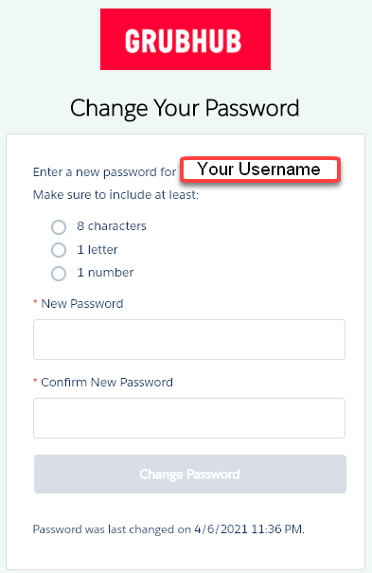Click the Change Your Password heading

click(x=185, y=108)
